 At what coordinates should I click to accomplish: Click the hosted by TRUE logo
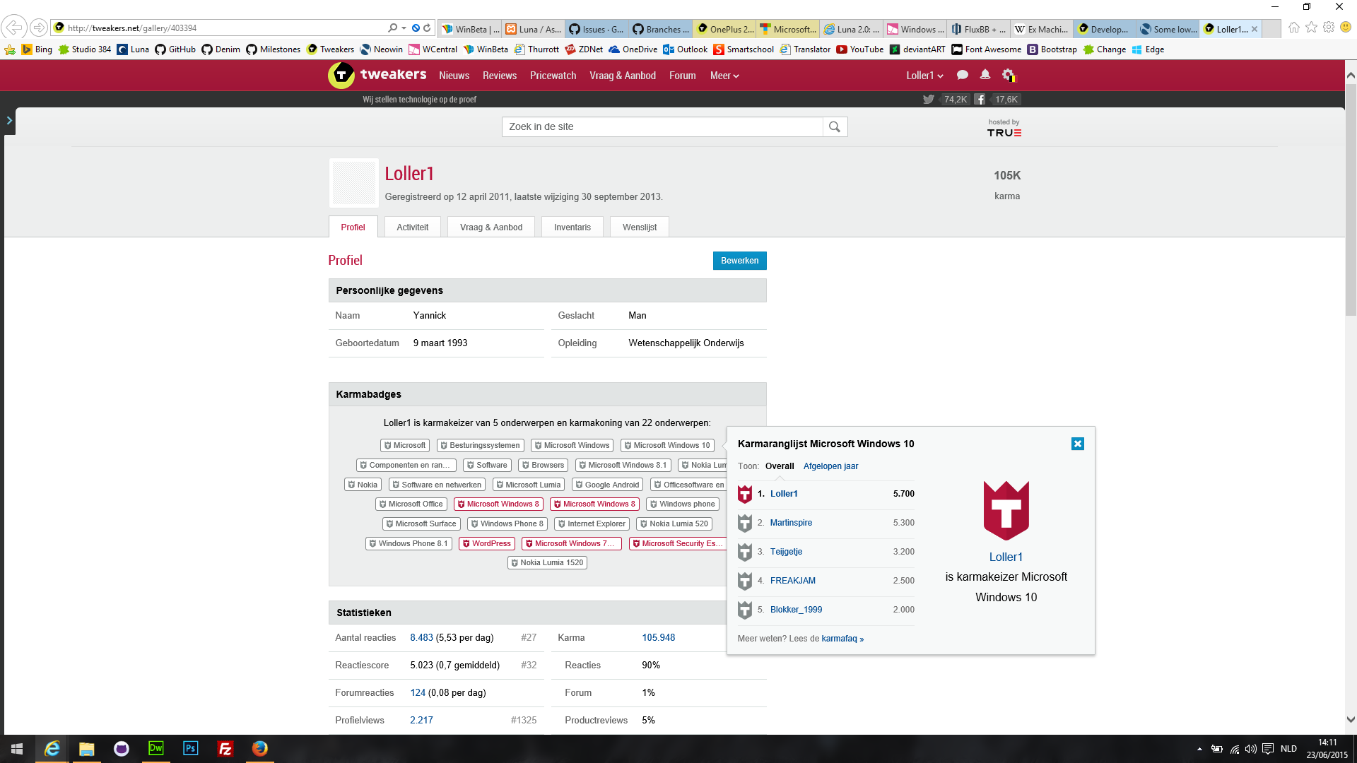[1004, 128]
